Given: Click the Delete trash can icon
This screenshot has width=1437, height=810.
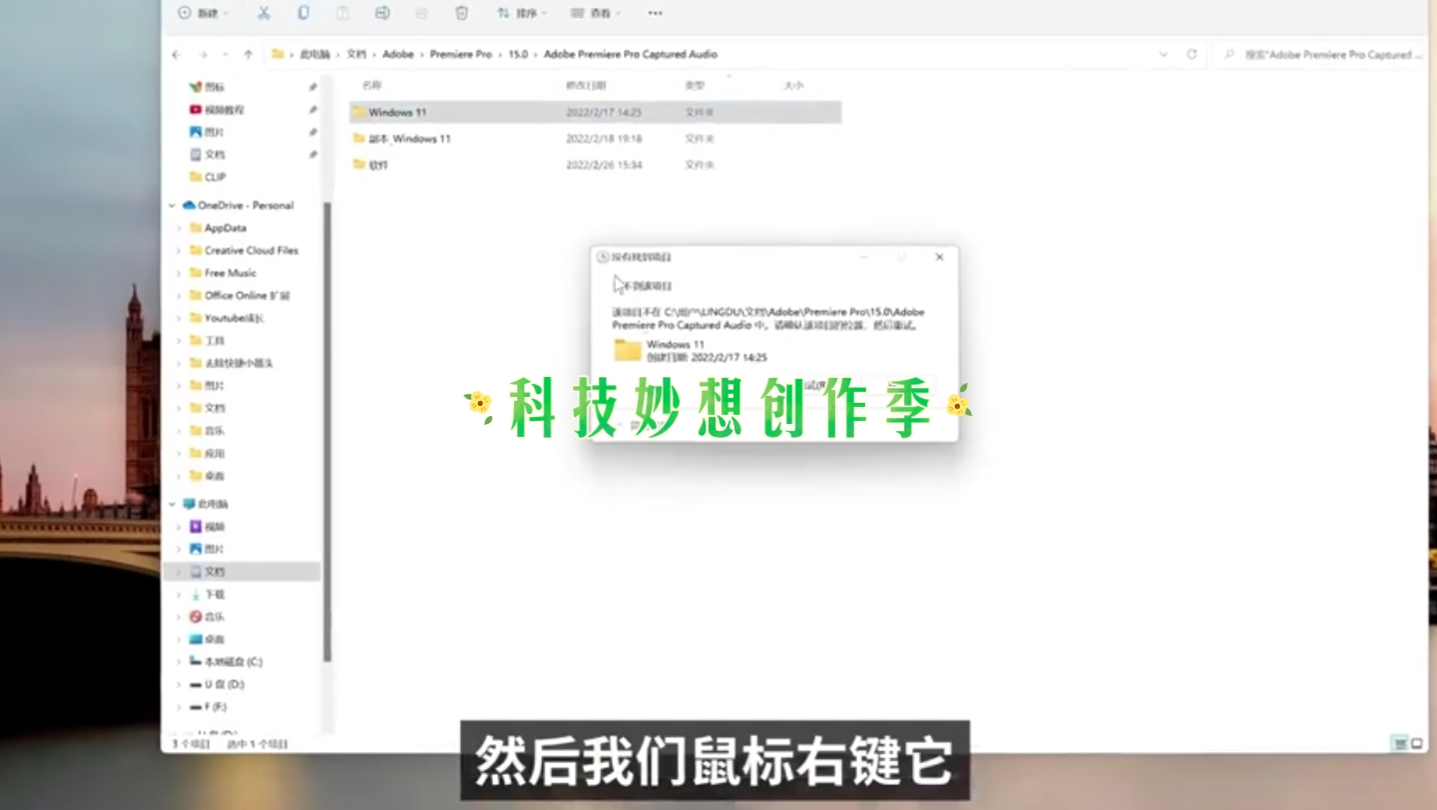Looking at the screenshot, I should [x=461, y=13].
